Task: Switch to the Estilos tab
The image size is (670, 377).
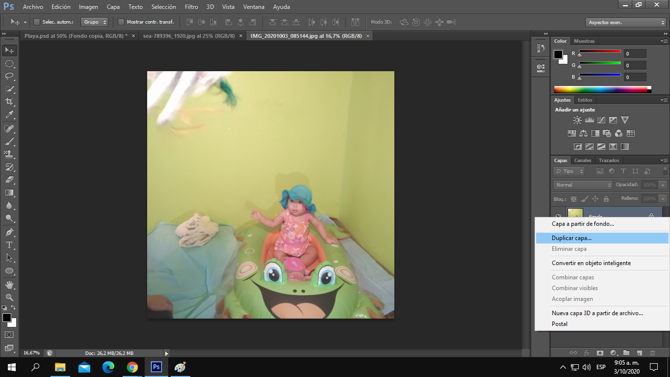Action: pos(585,100)
